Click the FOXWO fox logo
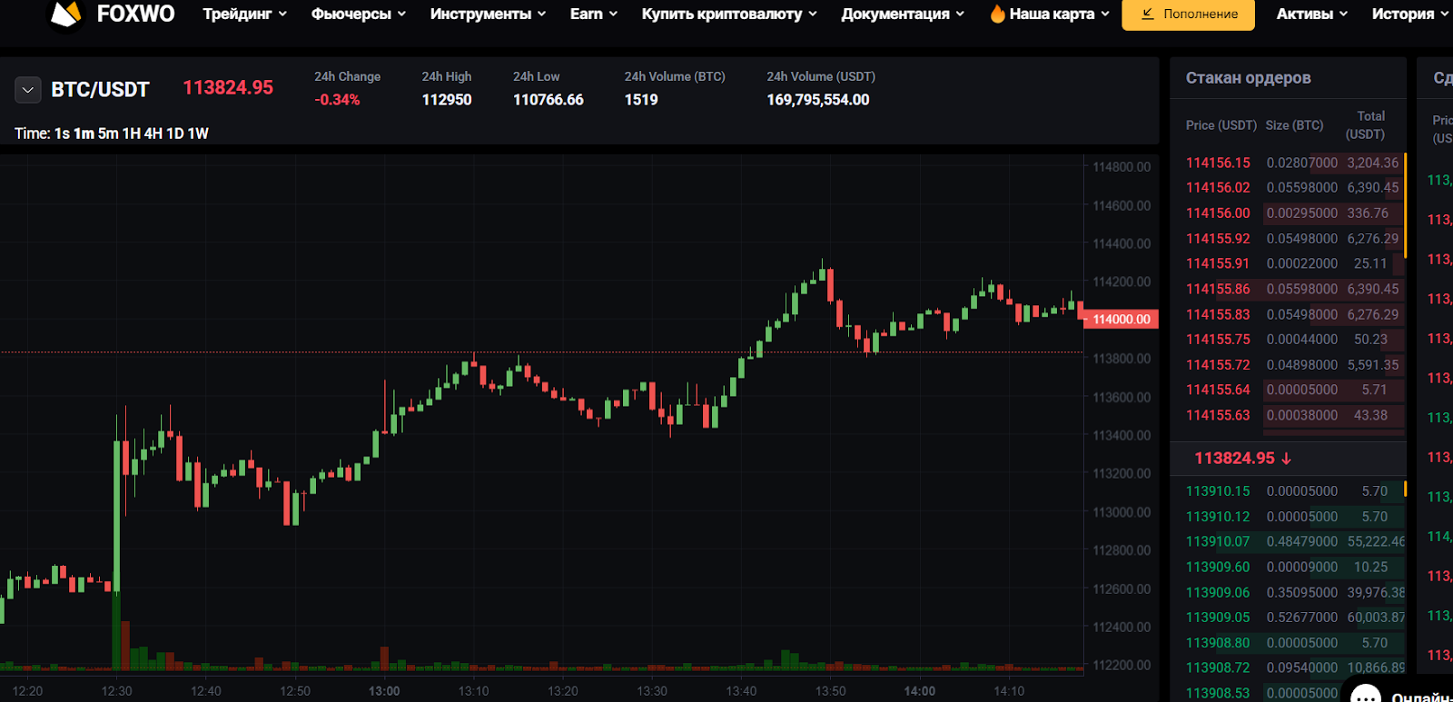The image size is (1453, 702). click(x=65, y=14)
